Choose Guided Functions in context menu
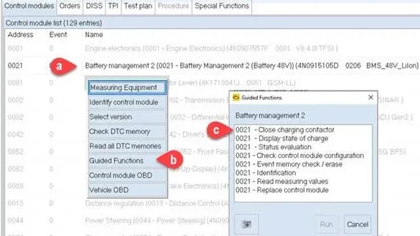This screenshot has height=236, width=420. (127, 161)
